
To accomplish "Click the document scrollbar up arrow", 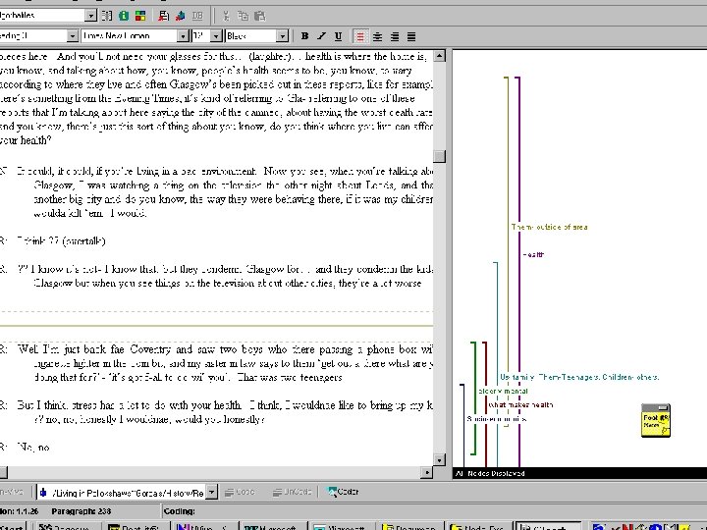I will pyautogui.click(x=440, y=56).
